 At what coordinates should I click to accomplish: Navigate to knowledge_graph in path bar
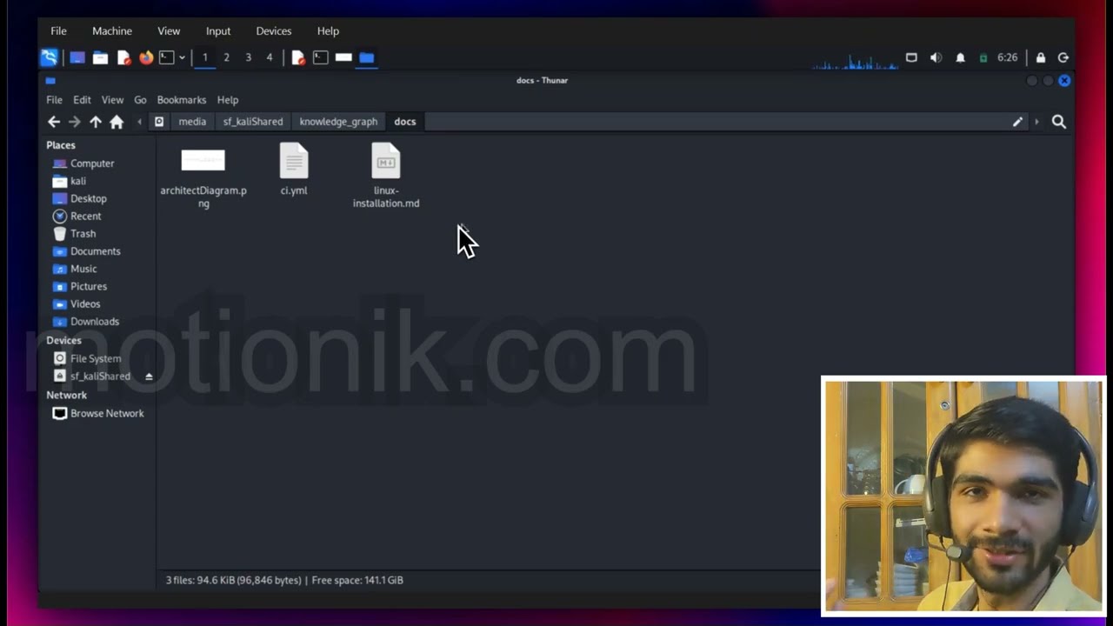(x=338, y=122)
